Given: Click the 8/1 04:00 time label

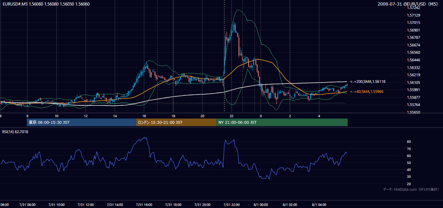Looking at the screenshot, I should [x=319, y=205].
